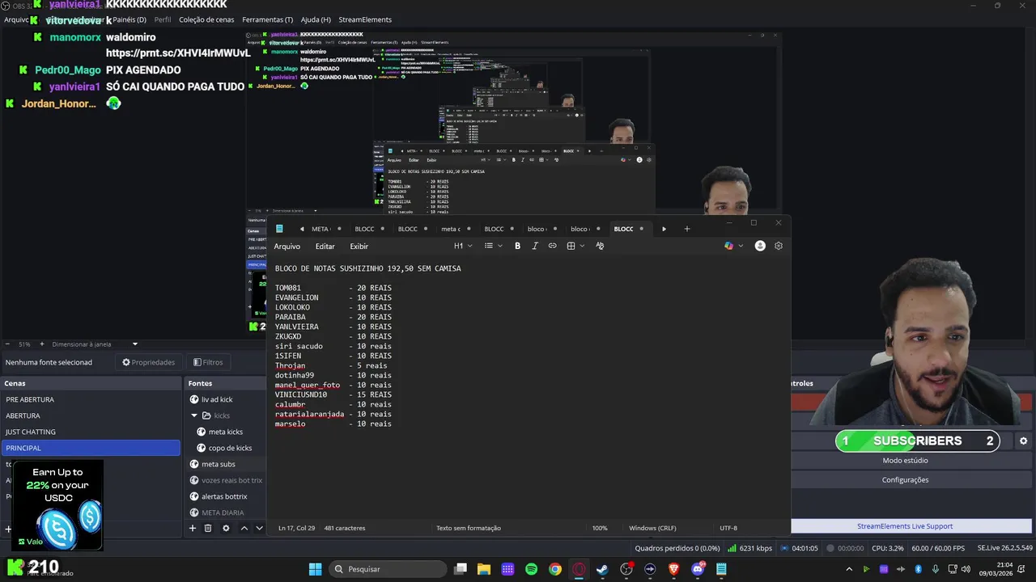Screen dimensions: 1036x582
Task: Open source properties gear in Fontes footer
Action: 226,528
